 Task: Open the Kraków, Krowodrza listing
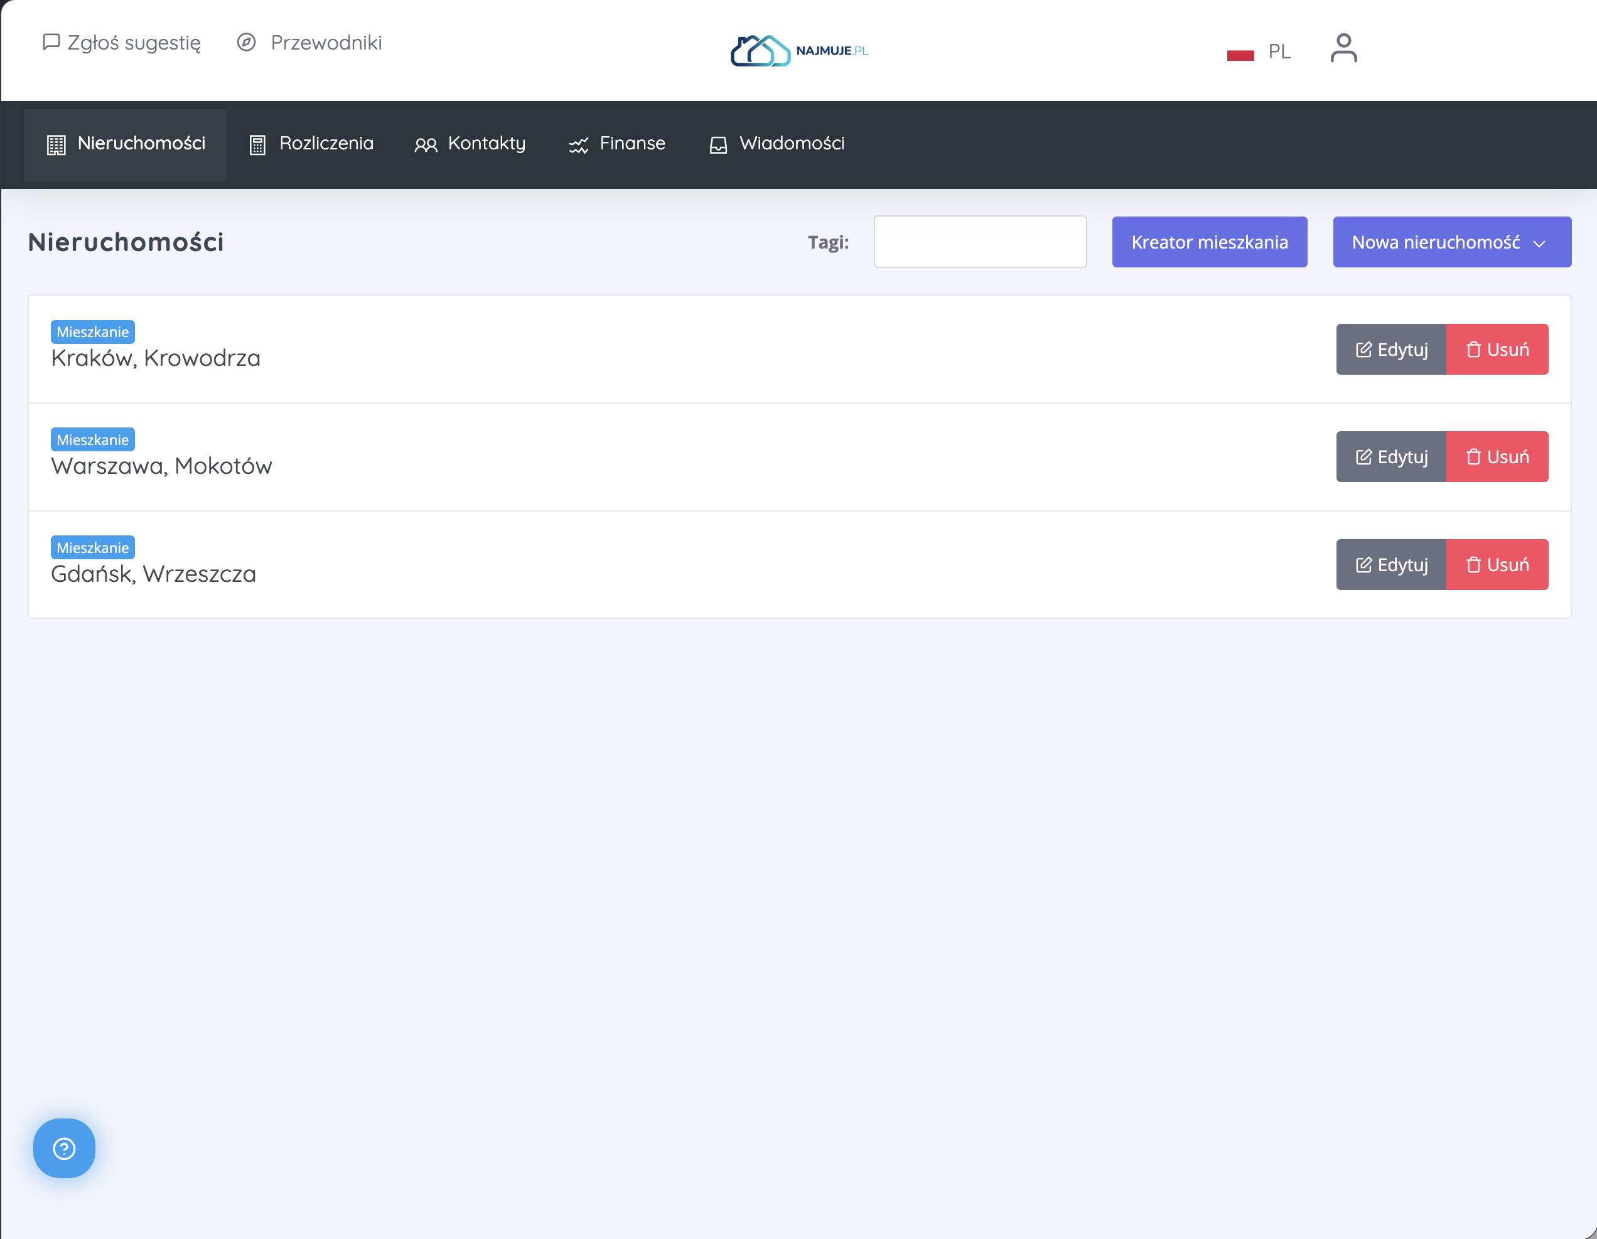click(x=156, y=358)
